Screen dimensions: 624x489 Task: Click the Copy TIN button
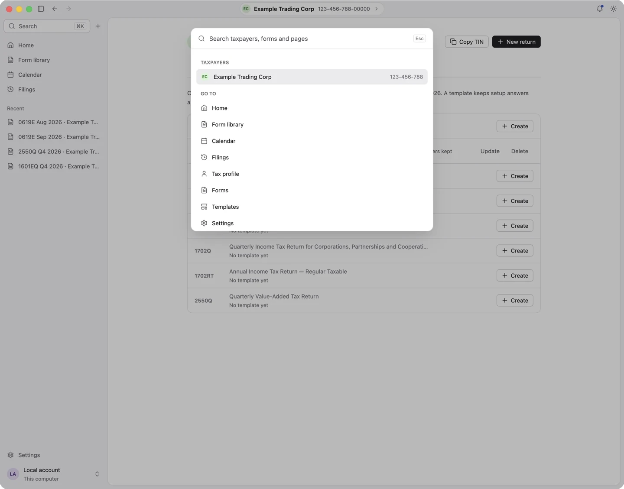coord(467,42)
